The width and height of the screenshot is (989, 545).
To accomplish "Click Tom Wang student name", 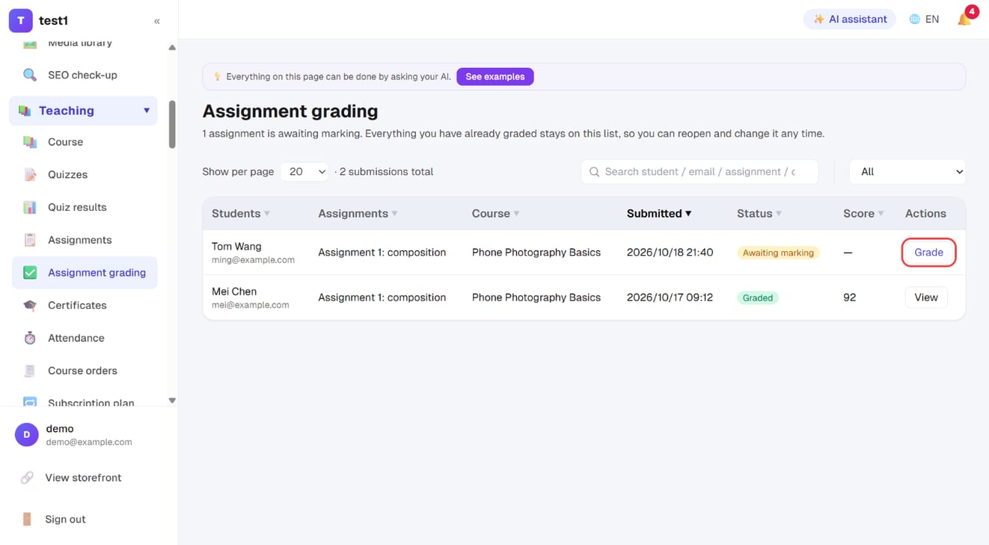I will [x=236, y=246].
